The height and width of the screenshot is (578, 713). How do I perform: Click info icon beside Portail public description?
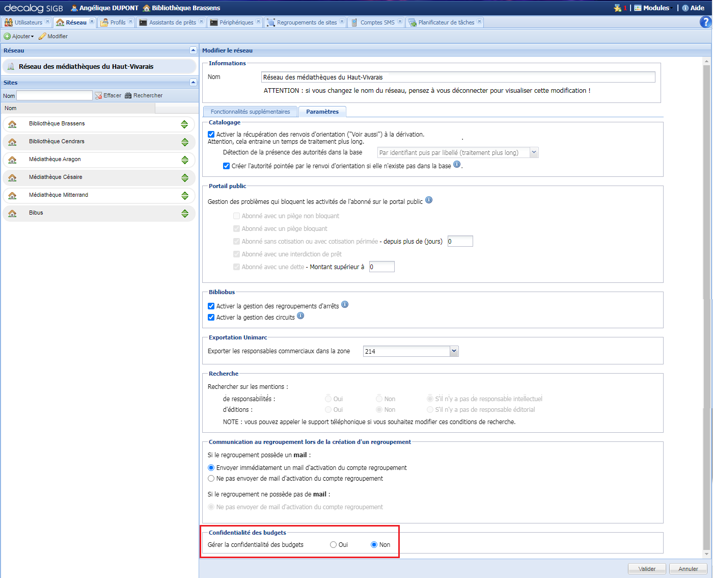pos(429,200)
